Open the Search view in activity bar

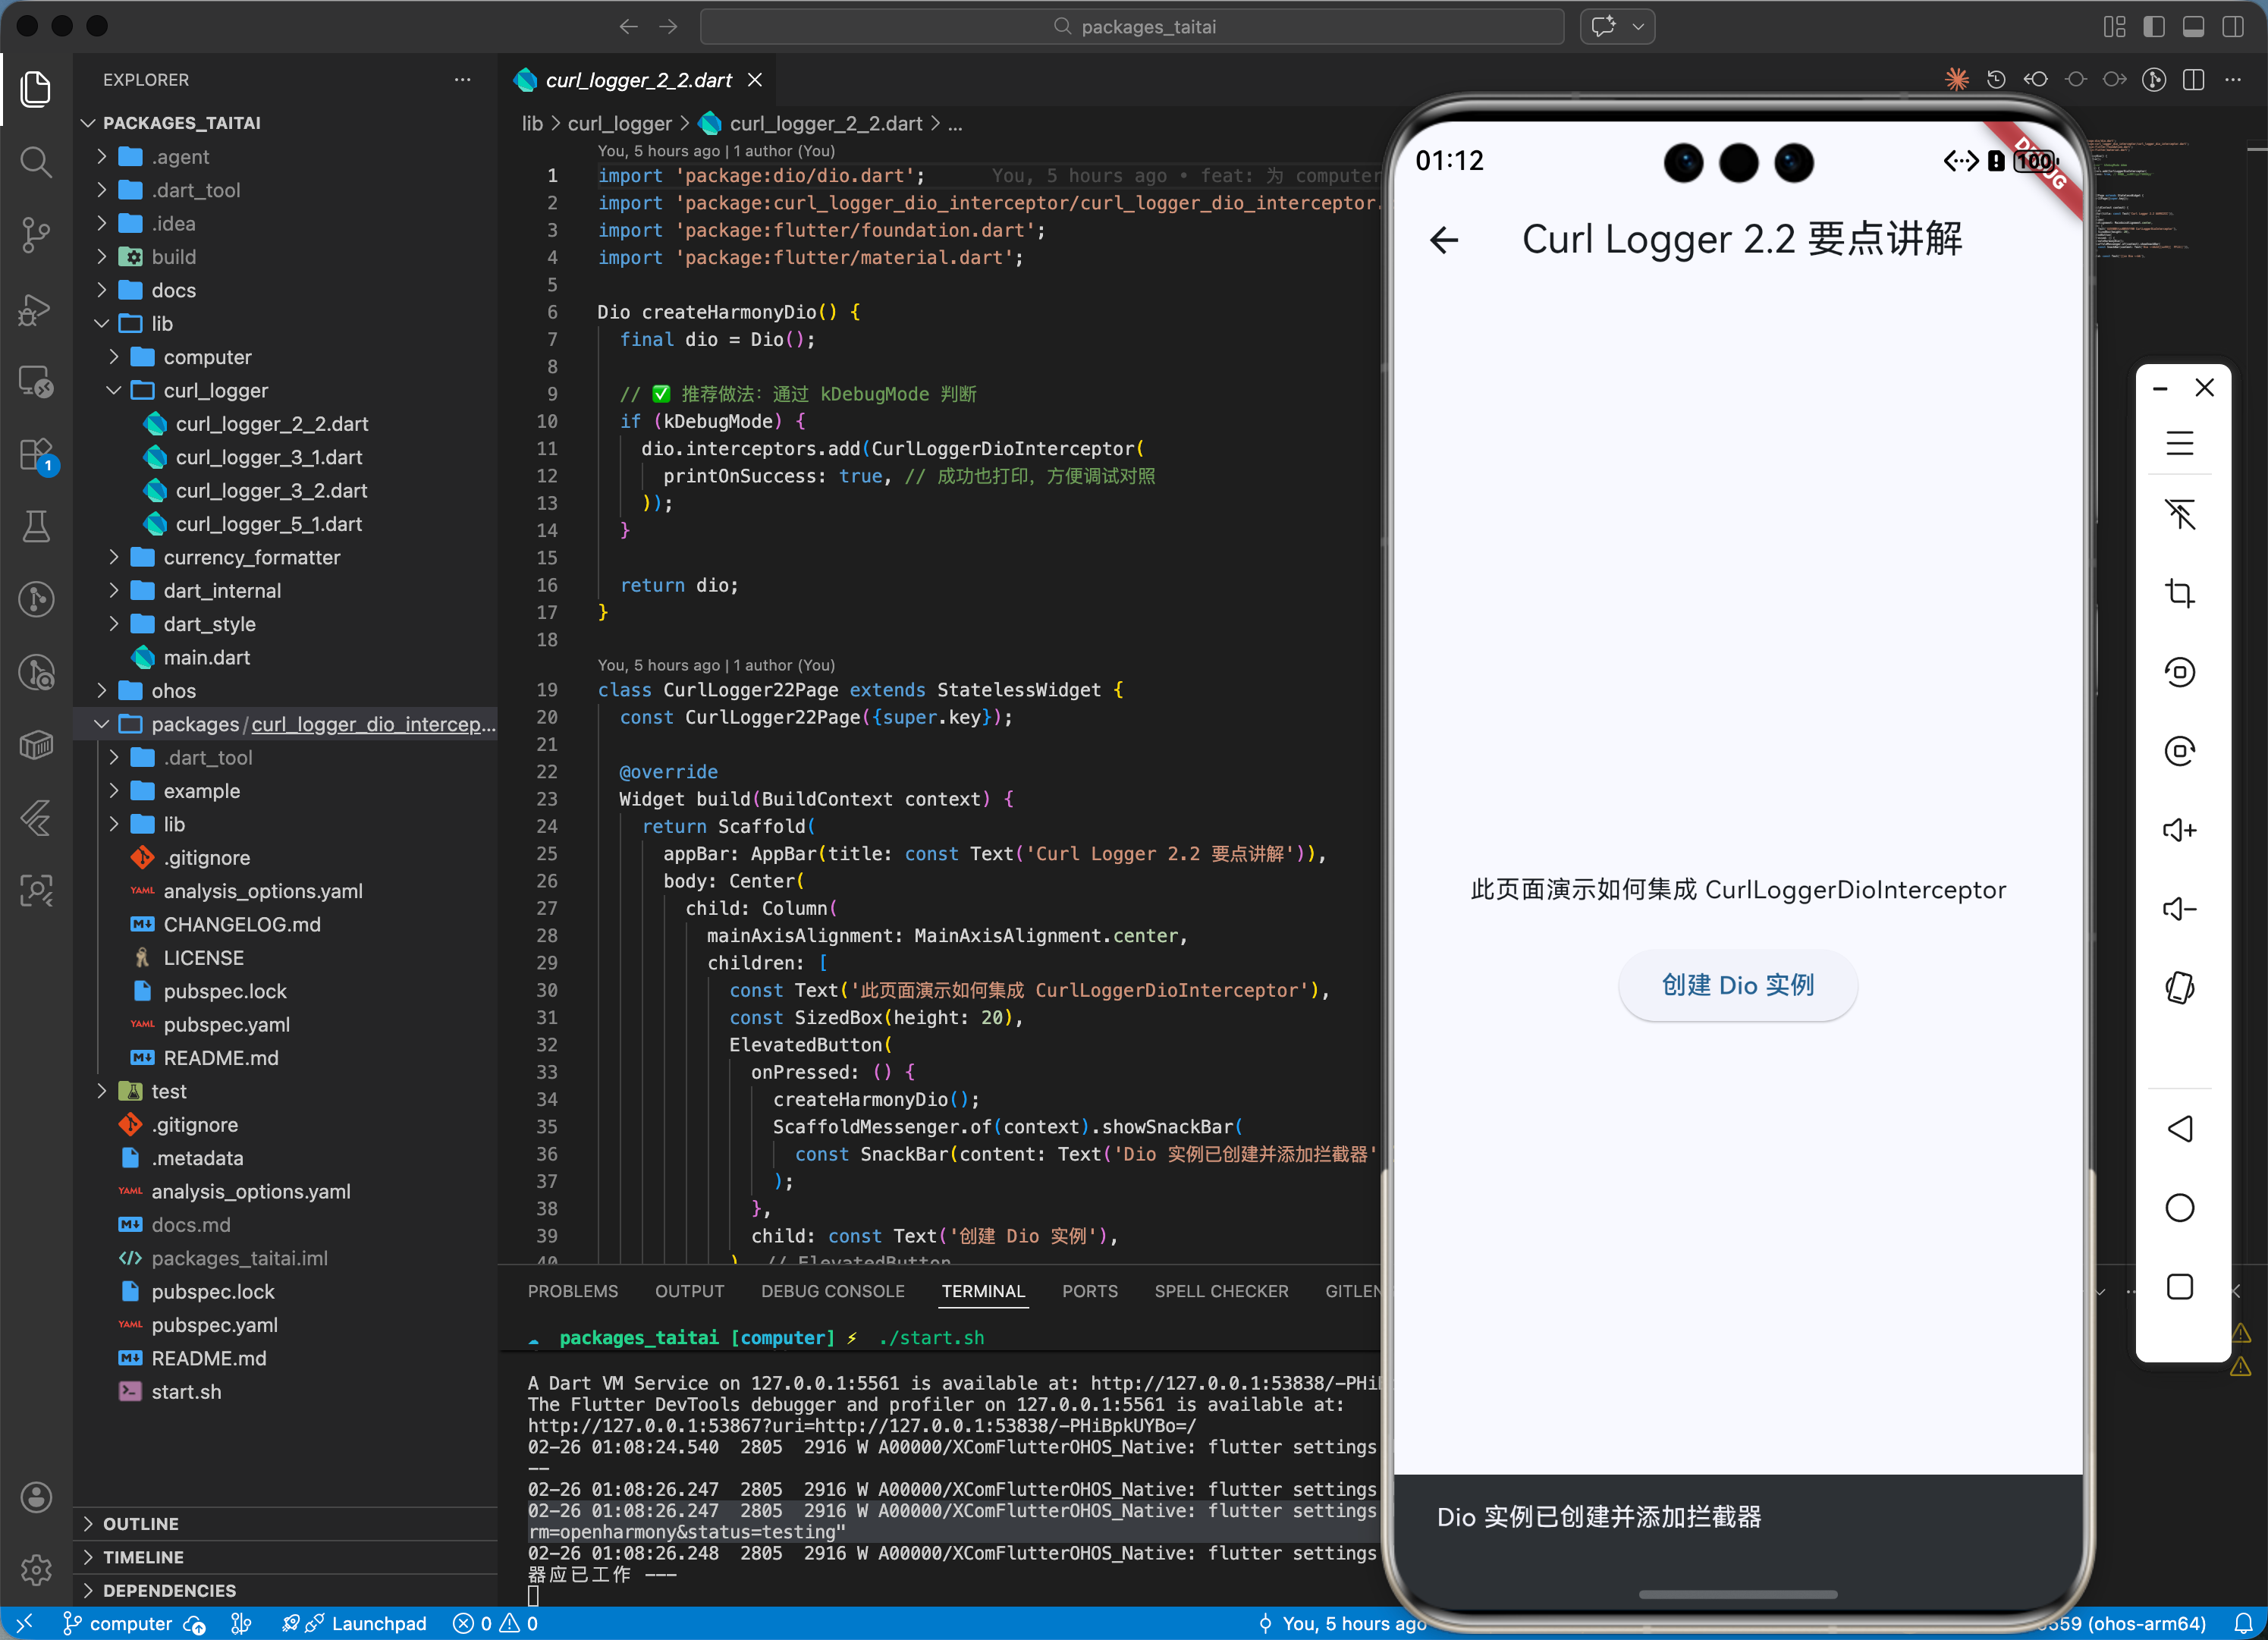pyautogui.click(x=36, y=162)
